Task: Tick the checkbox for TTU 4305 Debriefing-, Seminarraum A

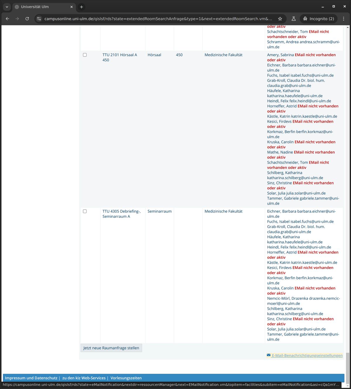Action: pos(85,211)
